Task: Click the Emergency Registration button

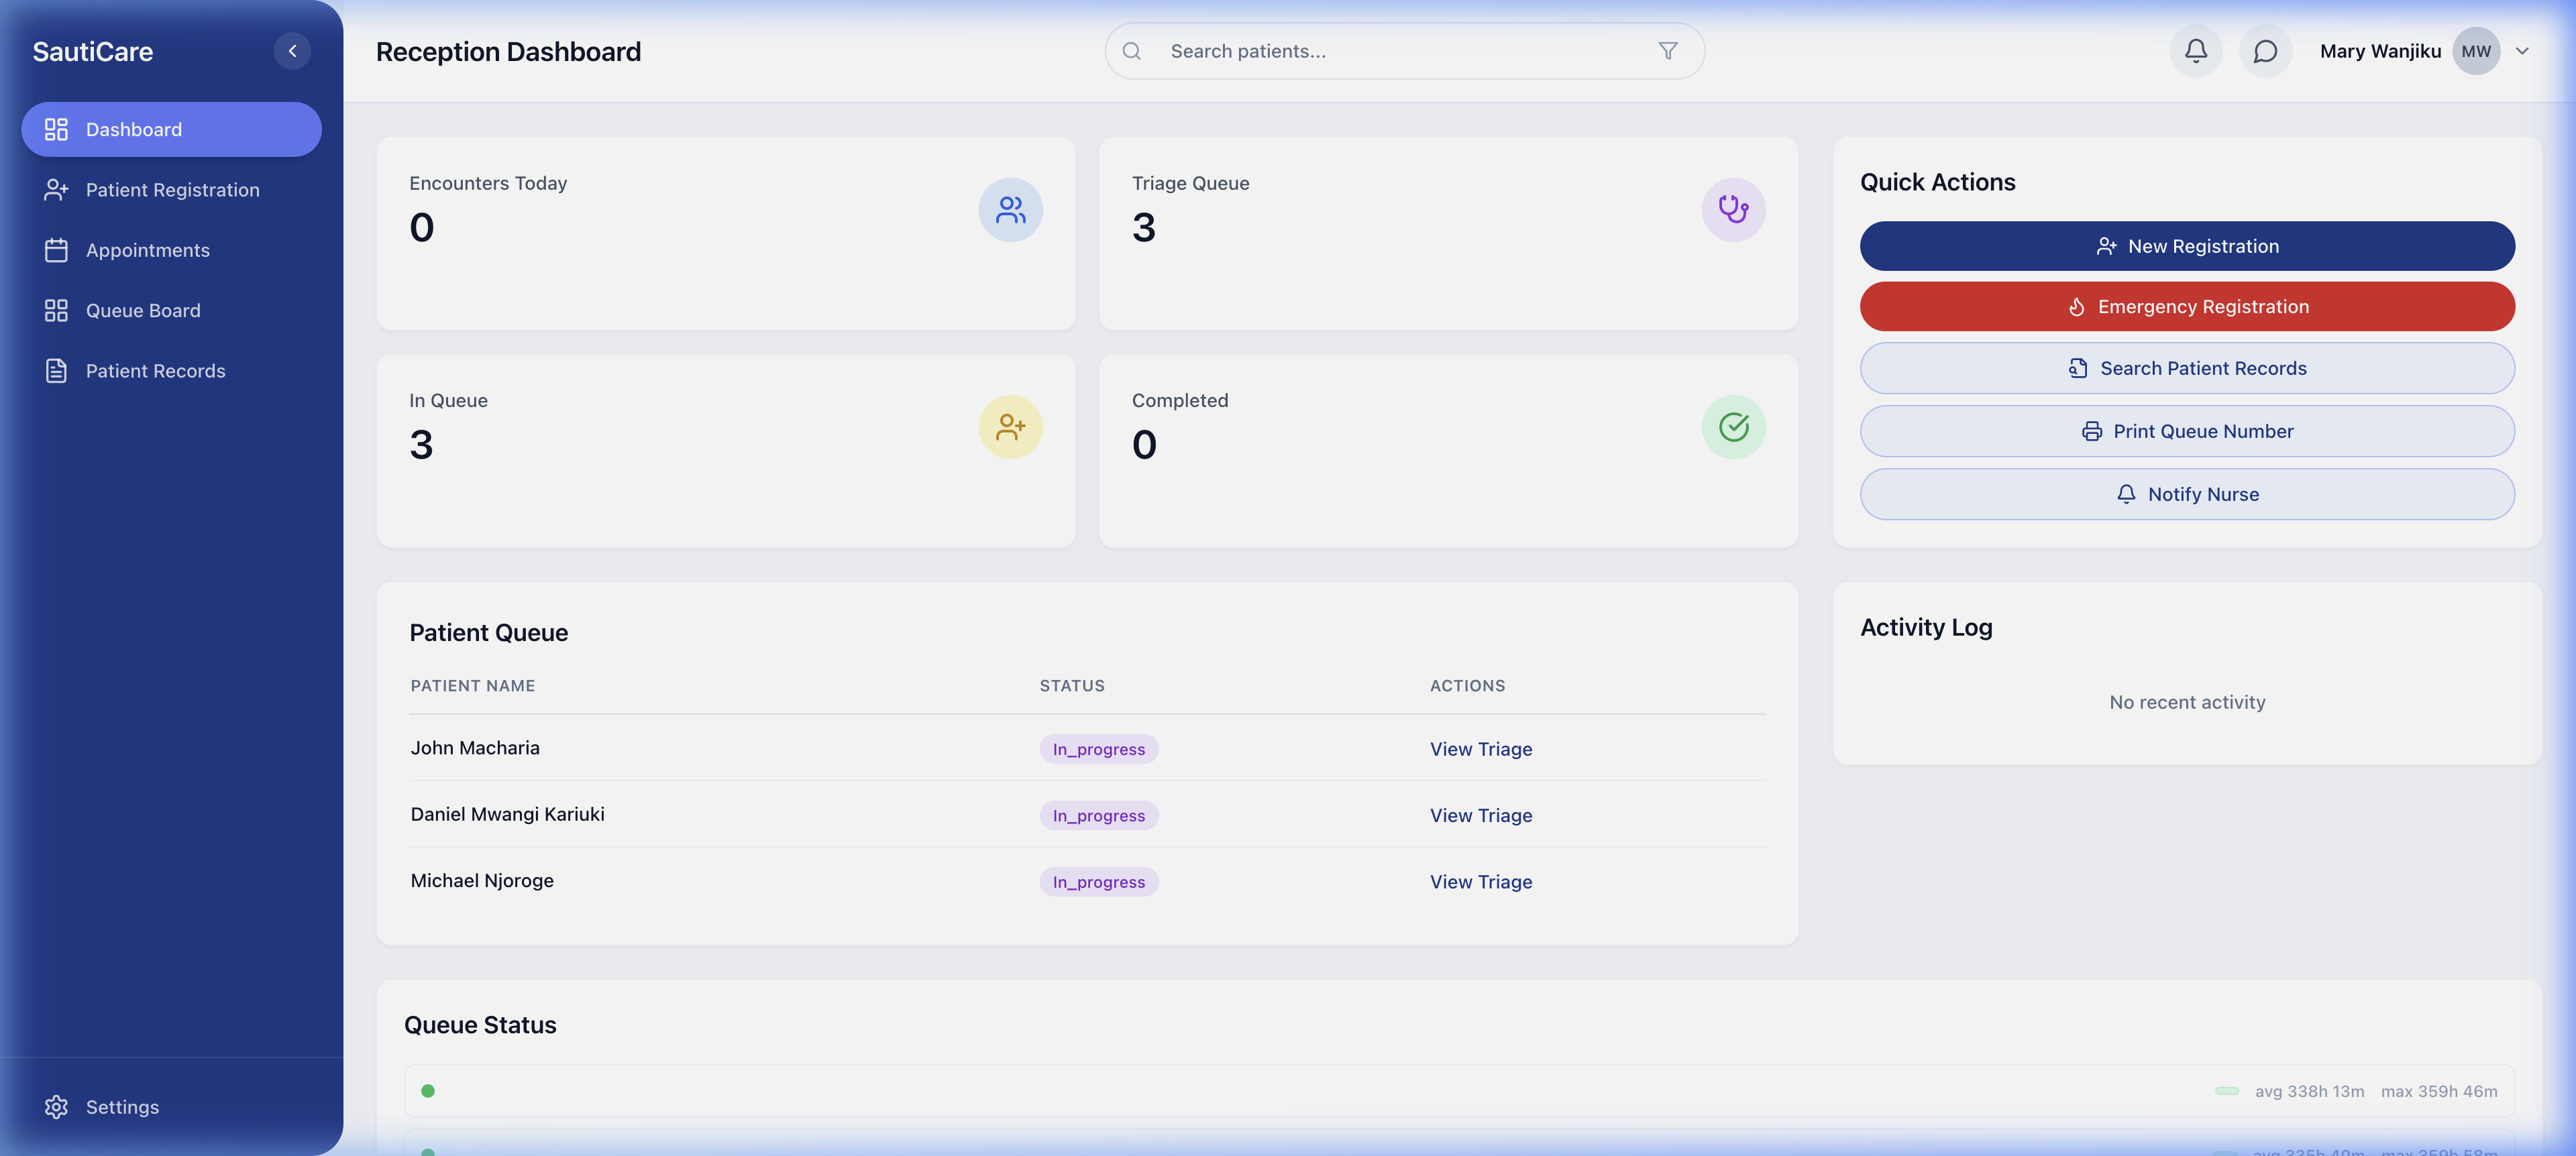Action: [x=2187, y=306]
